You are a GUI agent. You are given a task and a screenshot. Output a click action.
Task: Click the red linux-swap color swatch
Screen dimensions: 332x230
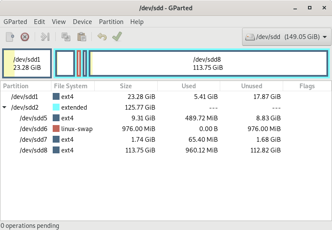coord(56,128)
